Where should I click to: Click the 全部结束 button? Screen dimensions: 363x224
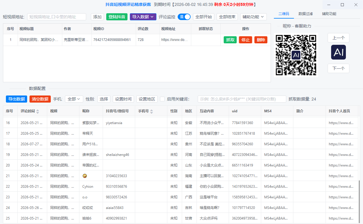(x=227, y=17)
